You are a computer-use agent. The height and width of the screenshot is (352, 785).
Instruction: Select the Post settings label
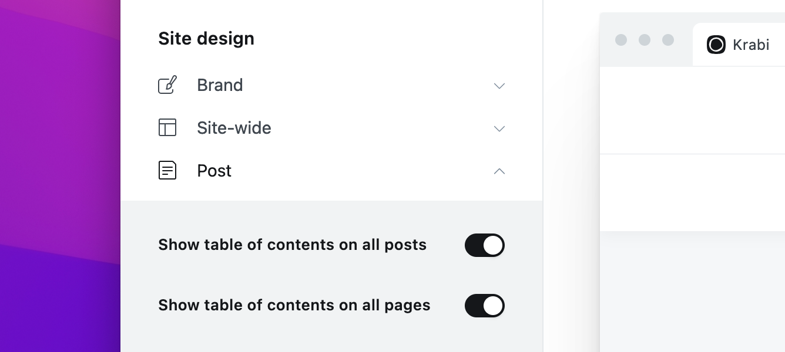pyautogui.click(x=214, y=171)
